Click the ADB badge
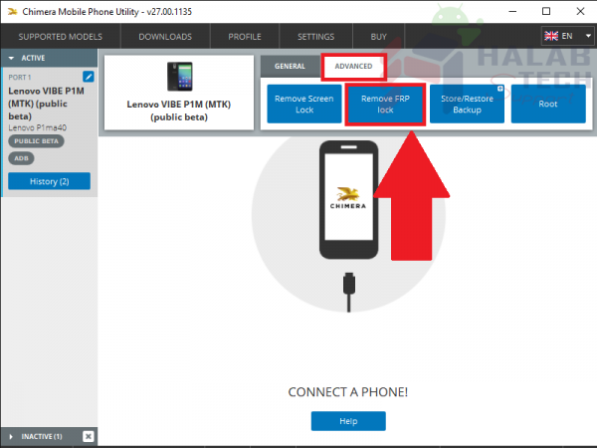The width and height of the screenshot is (597, 448). point(21,158)
